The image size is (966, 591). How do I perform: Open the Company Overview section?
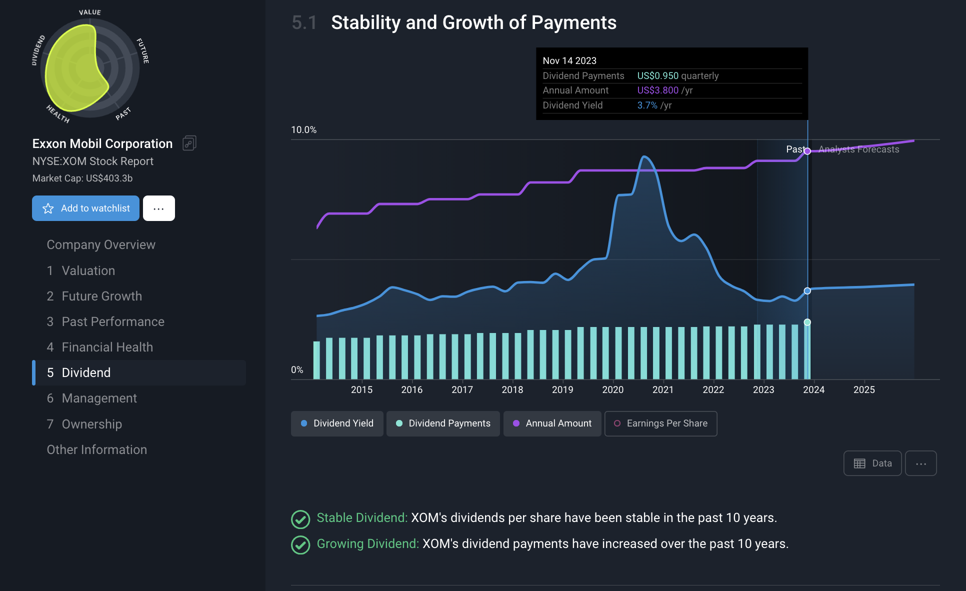(101, 244)
